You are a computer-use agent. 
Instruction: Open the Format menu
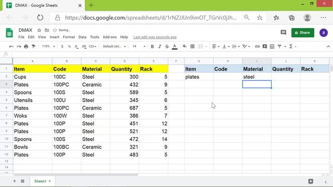(69, 37)
